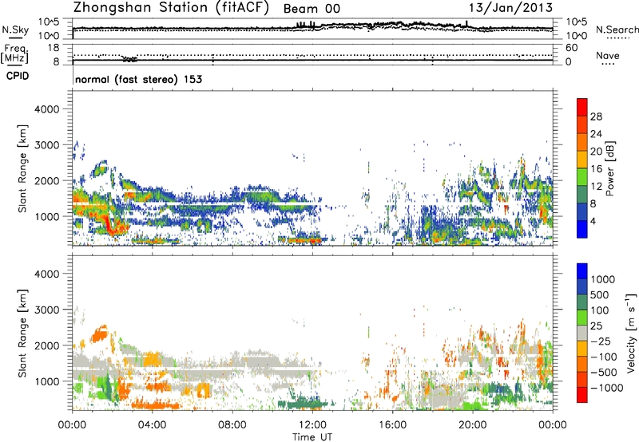Click the N.Search legend label
This screenshot has height=442, width=639.
[617, 30]
